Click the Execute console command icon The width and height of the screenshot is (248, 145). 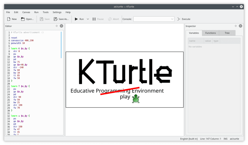(179, 19)
